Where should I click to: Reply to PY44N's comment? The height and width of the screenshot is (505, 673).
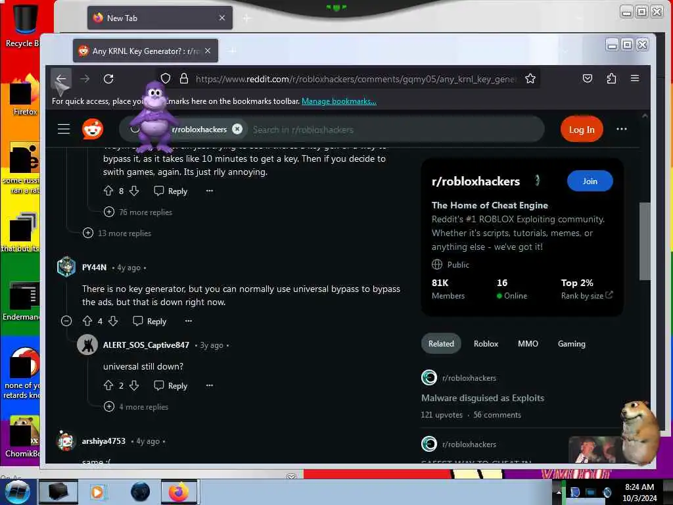(150, 321)
